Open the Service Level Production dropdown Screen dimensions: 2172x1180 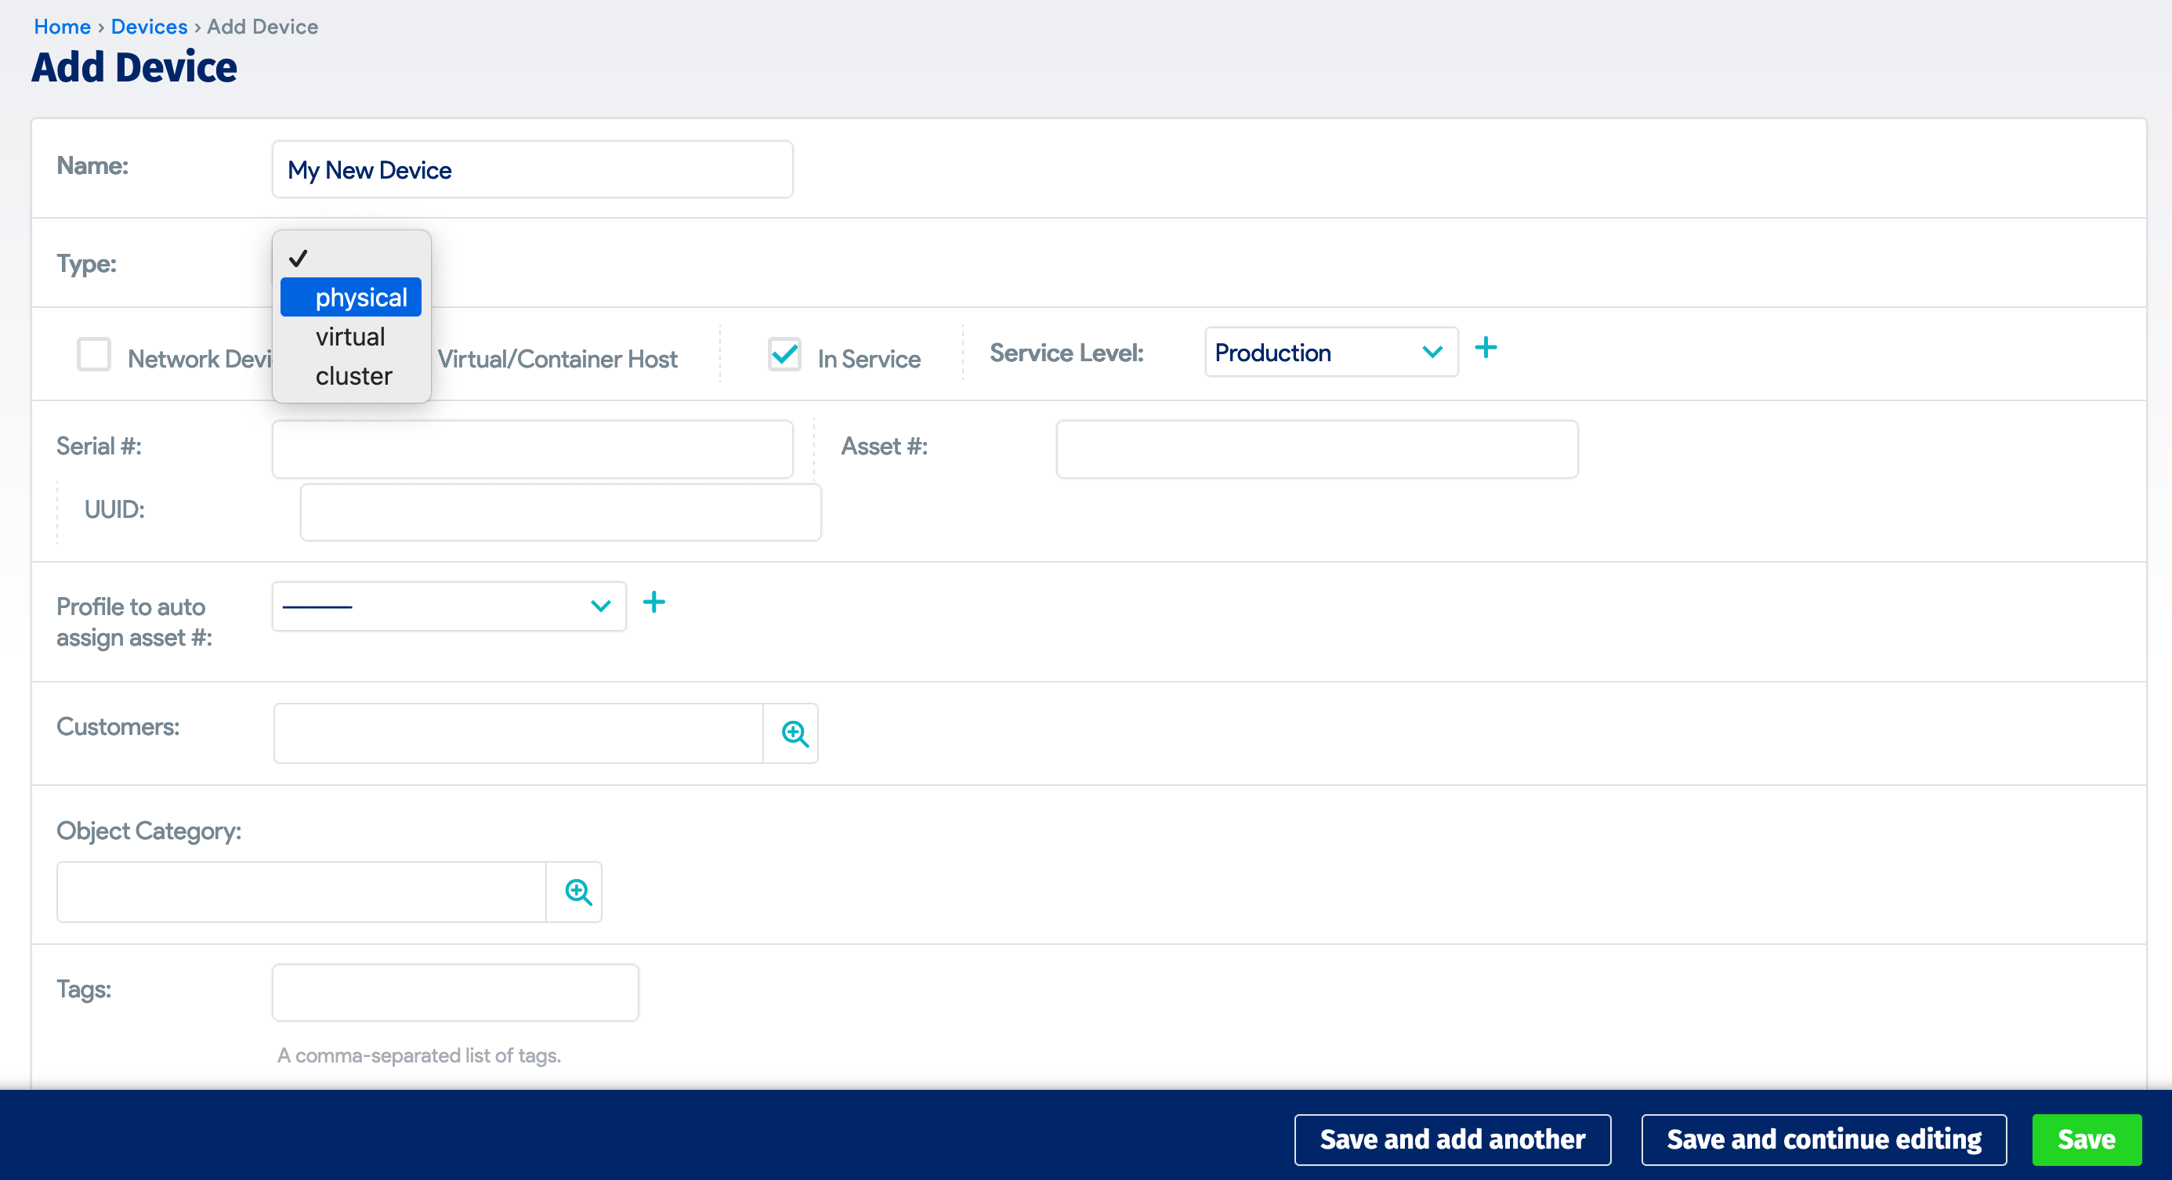click(1330, 353)
